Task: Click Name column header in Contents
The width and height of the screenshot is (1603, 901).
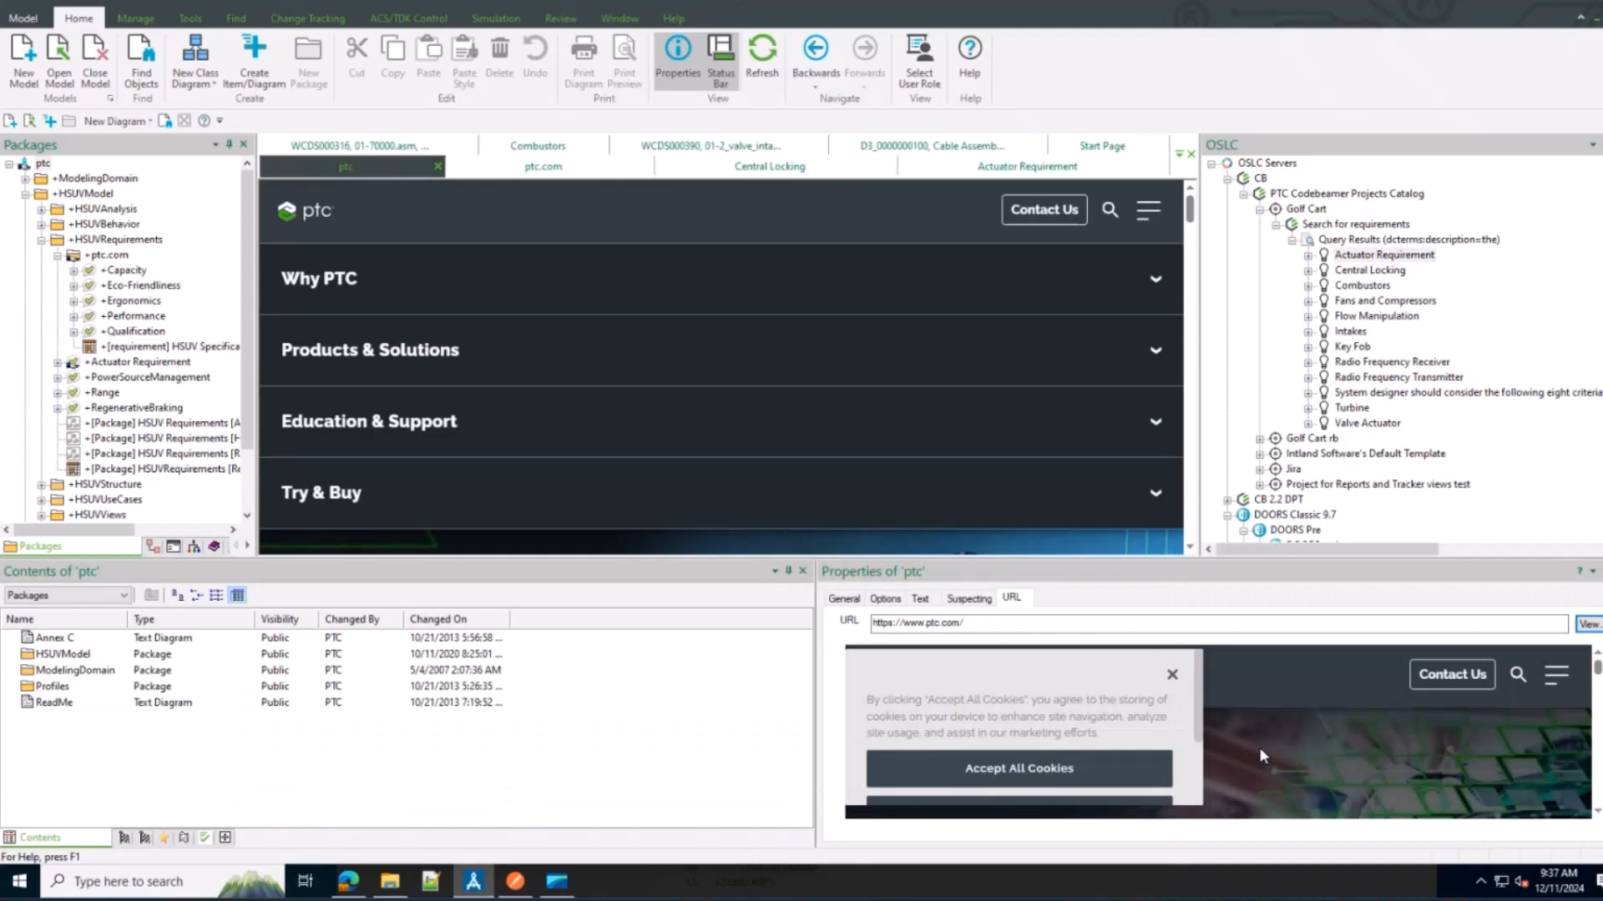Action: [x=64, y=619]
